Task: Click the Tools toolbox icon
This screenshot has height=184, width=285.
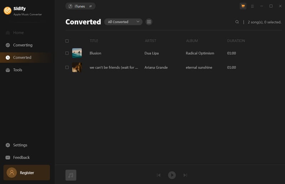Action: 8,70
